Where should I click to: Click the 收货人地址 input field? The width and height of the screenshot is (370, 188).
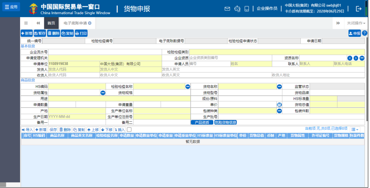(318, 75)
